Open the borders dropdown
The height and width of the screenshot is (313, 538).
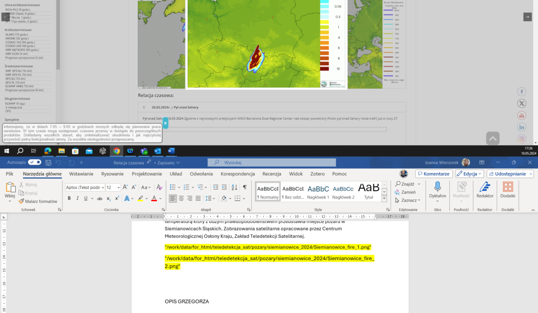[x=243, y=198]
